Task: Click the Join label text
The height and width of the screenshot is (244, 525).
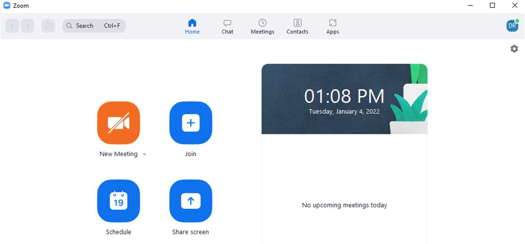Action: [191, 154]
